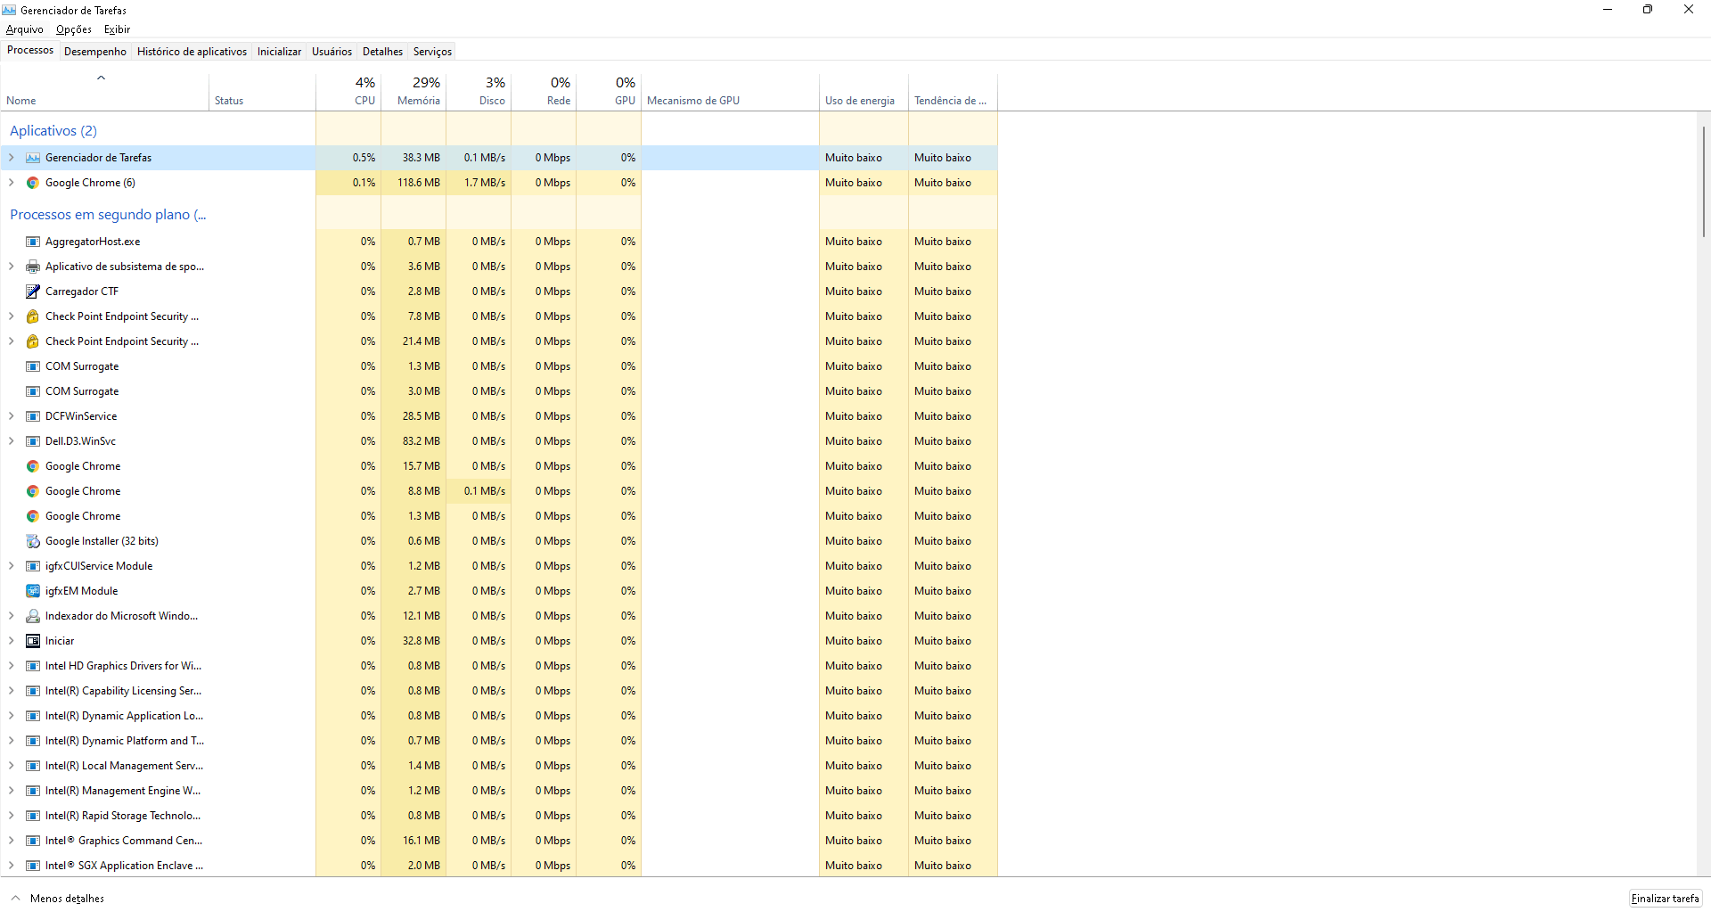
Task: Click the Gerenciador de Tarefas process icon
Action: coord(33,158)
